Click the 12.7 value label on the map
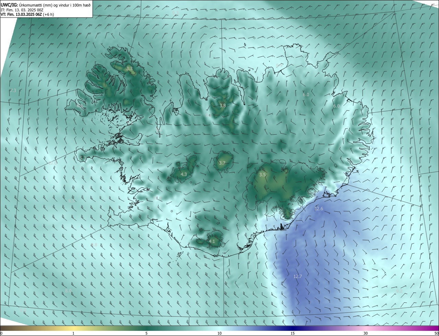 (x=298, y=277)
